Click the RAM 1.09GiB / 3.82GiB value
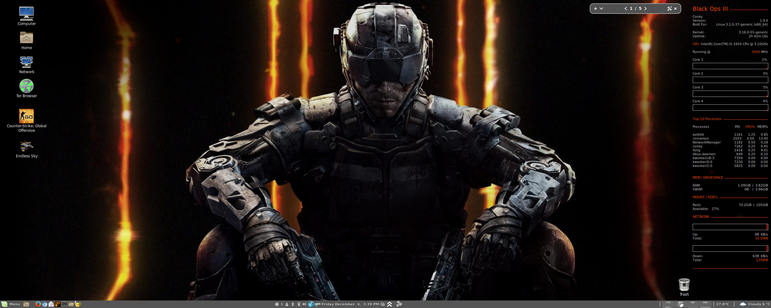 pyautogui.click(x=753, y=185)
